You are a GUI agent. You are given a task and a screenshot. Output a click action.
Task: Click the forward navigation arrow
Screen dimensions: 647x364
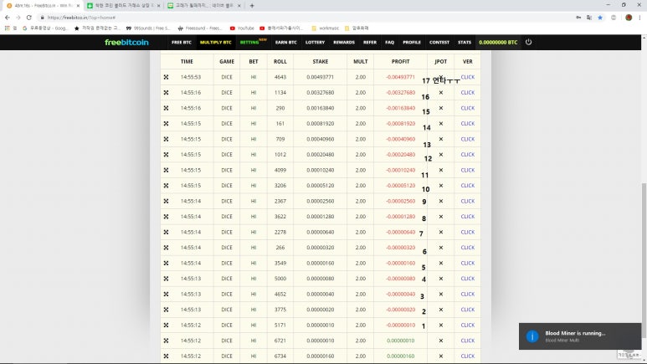[x=18, y=18]
